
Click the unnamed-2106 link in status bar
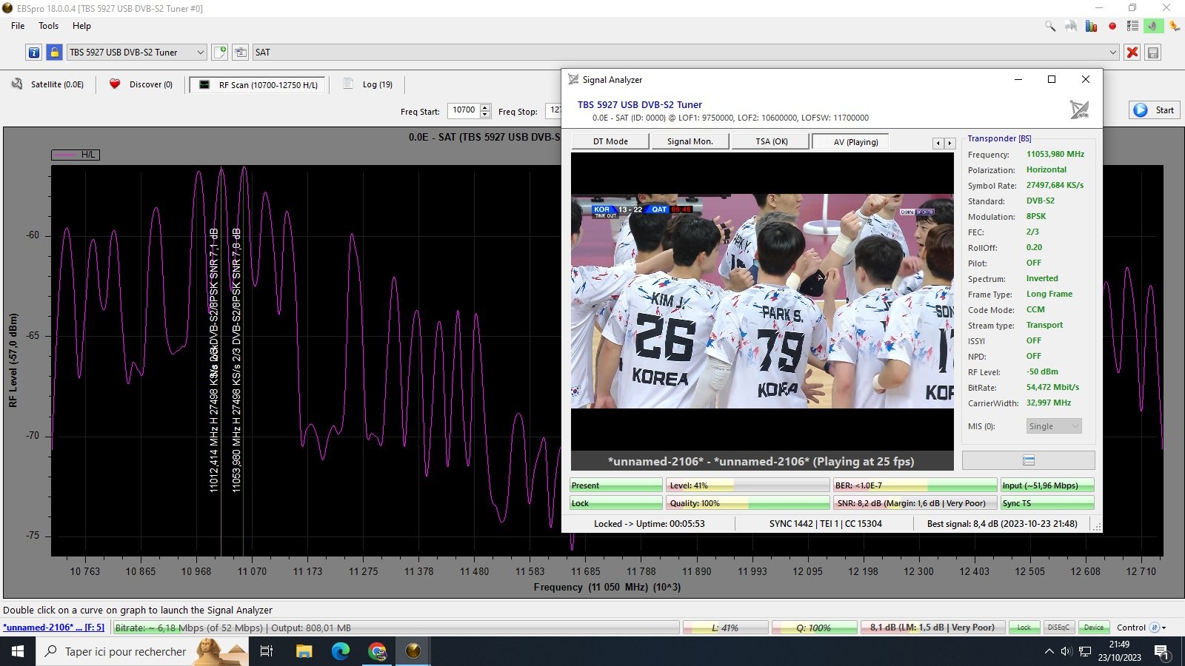pyautogui.click(x=53, y=628)
